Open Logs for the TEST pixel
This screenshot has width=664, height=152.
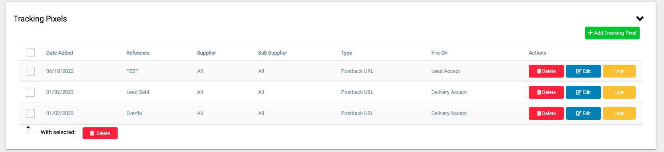(x=619, y=71)
